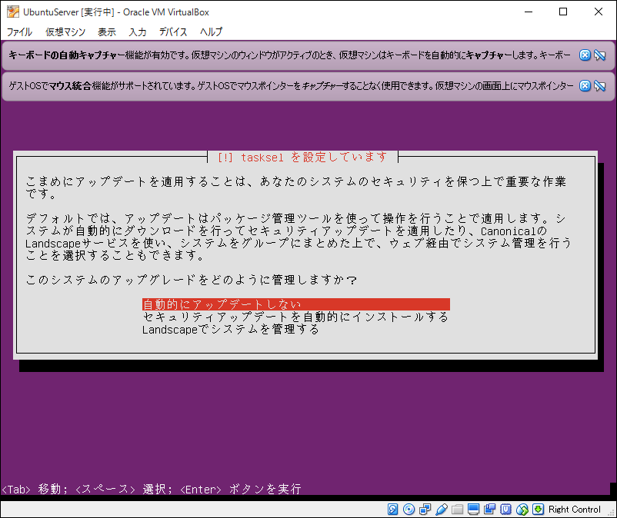Click the USB devices icon in status bar
Image resolution: width=617 pixels, height=518 pixels.
(x=442, y=509)
